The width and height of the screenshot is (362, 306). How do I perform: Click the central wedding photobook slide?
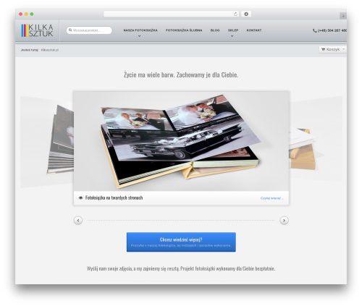pos(181,141)
